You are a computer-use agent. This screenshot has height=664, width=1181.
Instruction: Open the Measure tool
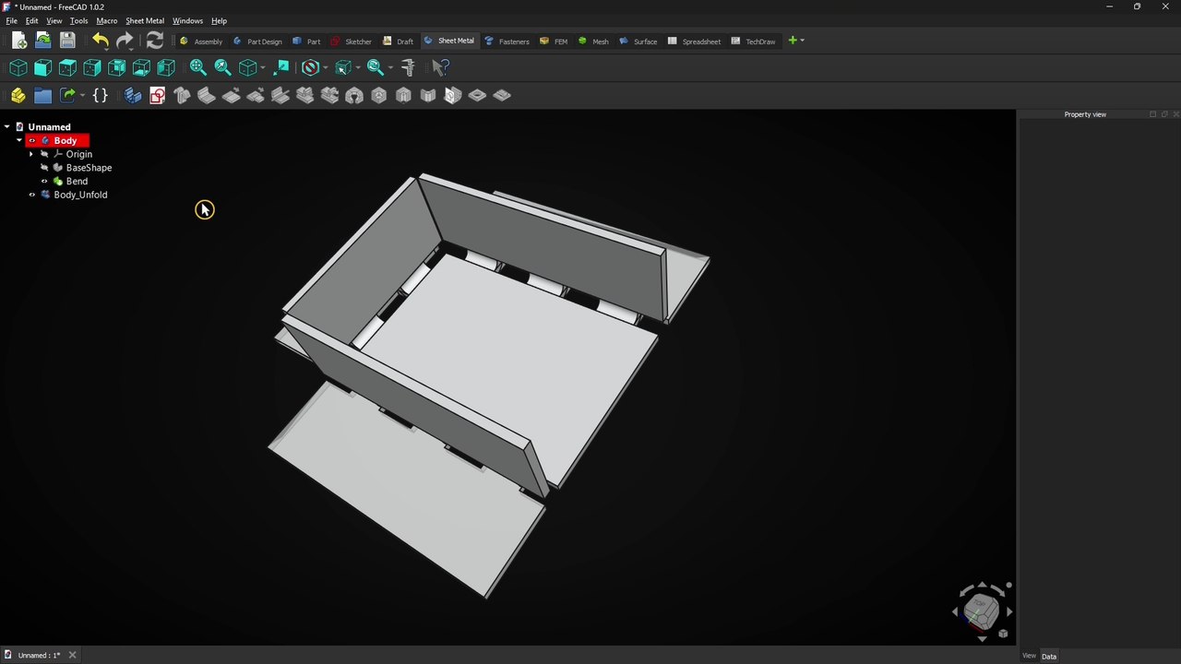409,67
